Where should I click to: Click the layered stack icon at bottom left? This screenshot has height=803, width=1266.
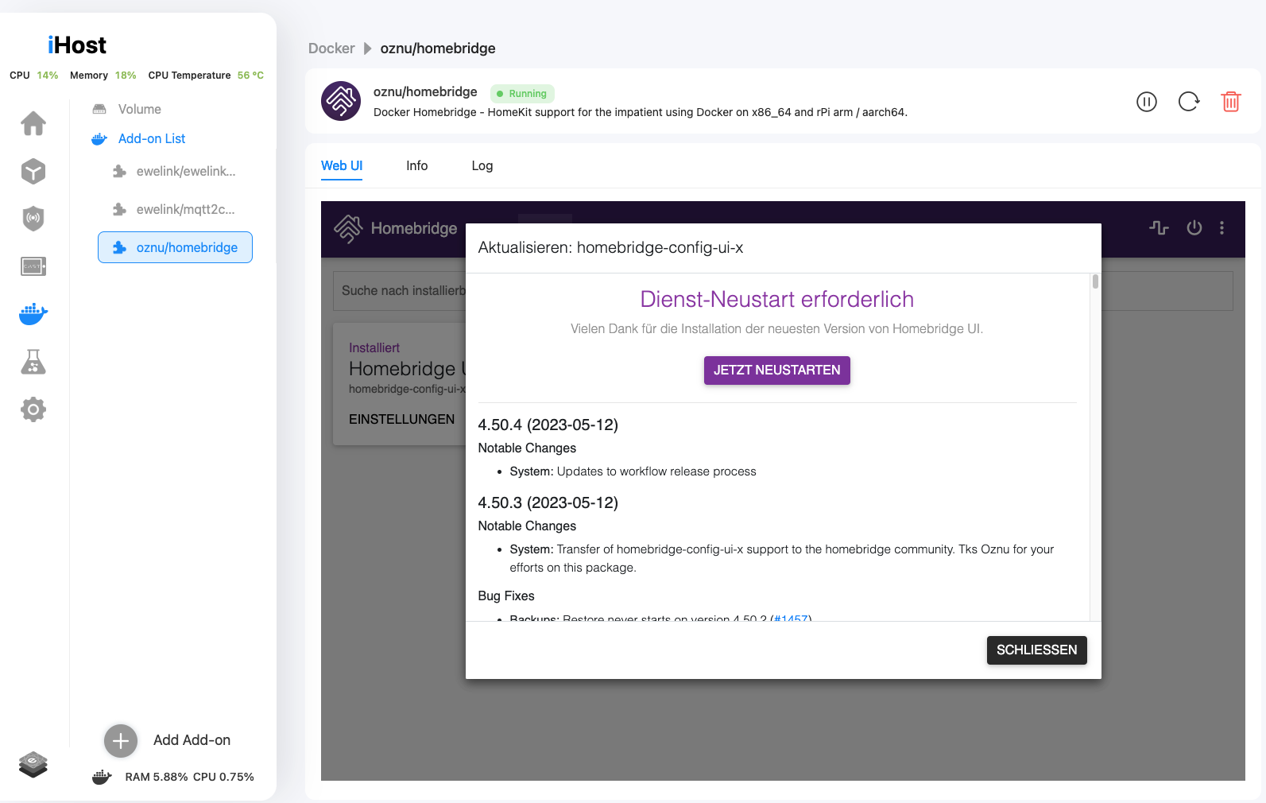click(33, 765)
